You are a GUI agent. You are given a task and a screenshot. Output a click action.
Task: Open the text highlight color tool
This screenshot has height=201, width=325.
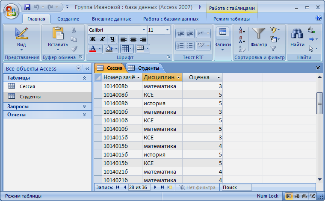(x=203, y=46)
